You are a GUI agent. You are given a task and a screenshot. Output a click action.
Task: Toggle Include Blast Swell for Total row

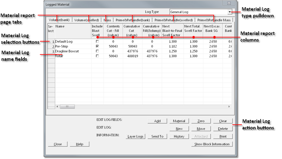pyautogui.click(x=97, y=56)
